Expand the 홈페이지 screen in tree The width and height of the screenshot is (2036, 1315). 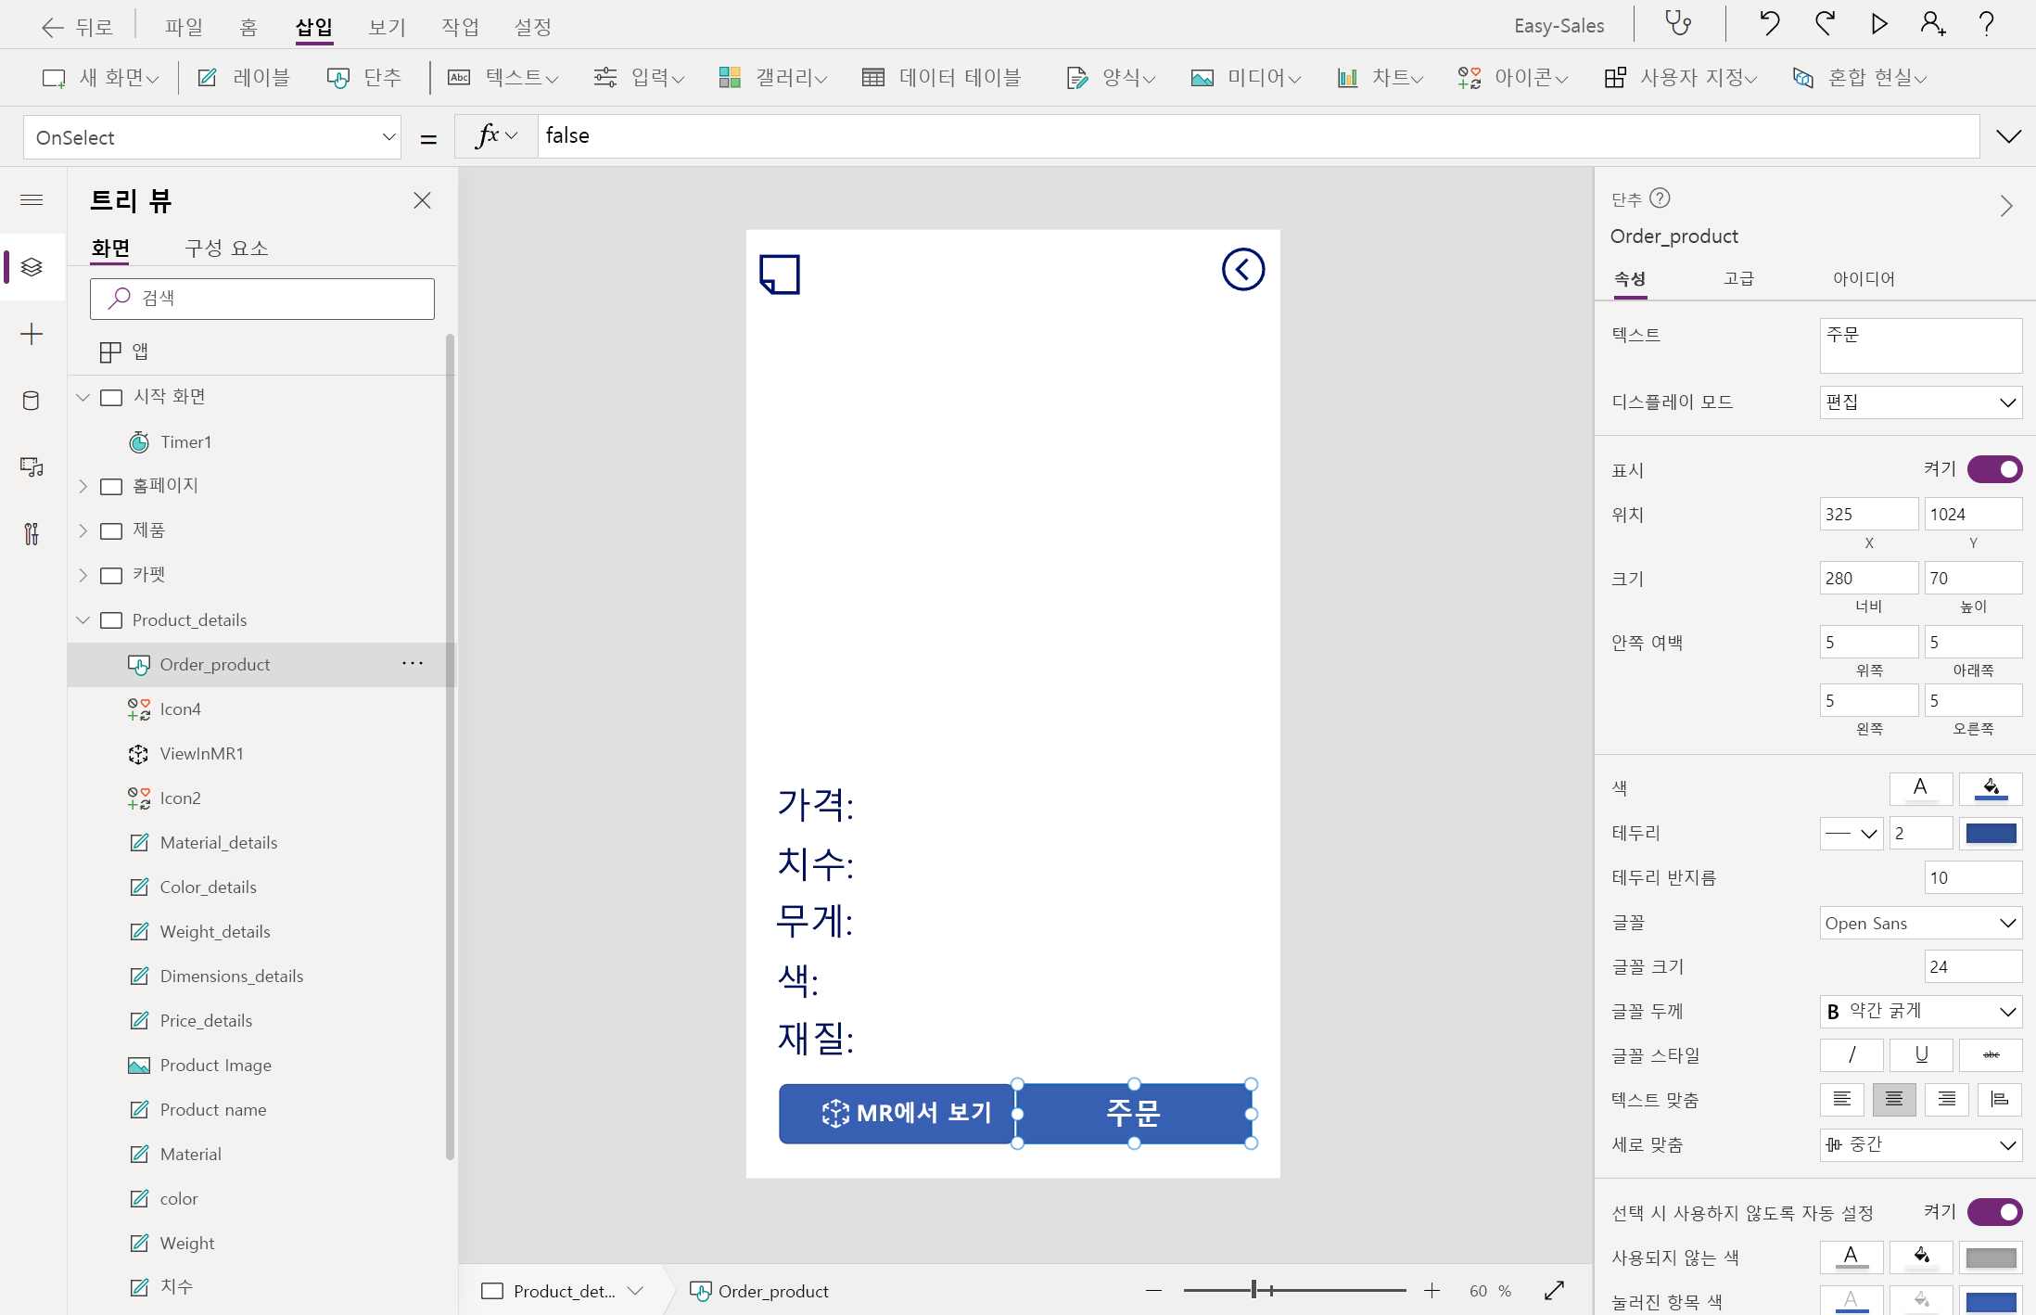83,486
